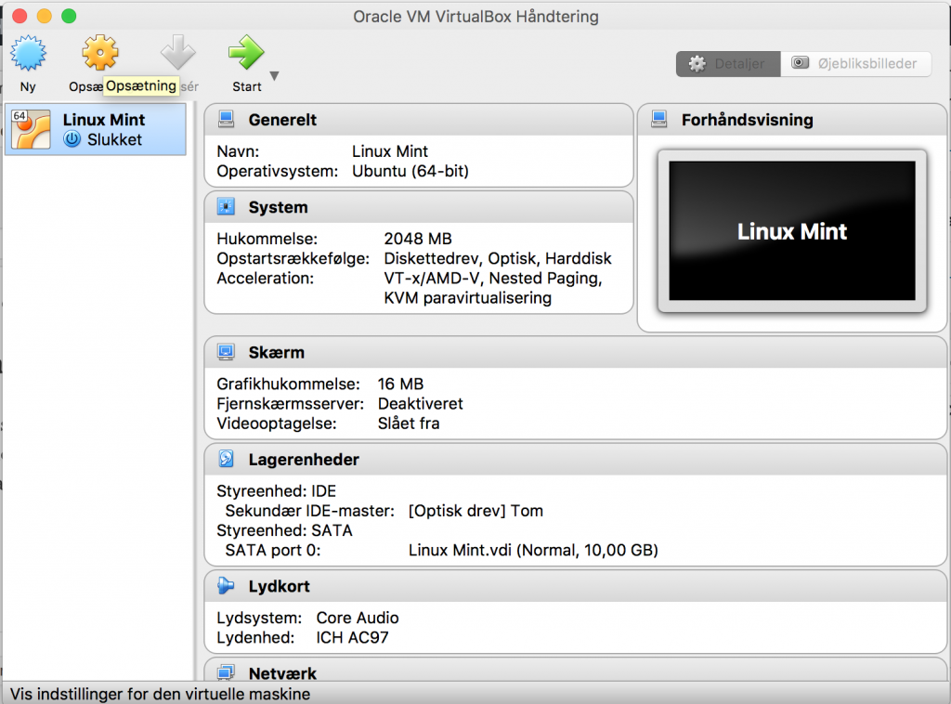Click the Ubuntu (64-bit) operating system value
Viewport: 951px width, 704px height.
pyautogui.click(x=410, y=171)
